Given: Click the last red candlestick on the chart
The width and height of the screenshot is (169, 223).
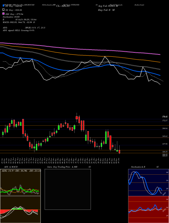Looking at the screenshot, I should pyautogui.click(x=120, y=152).
